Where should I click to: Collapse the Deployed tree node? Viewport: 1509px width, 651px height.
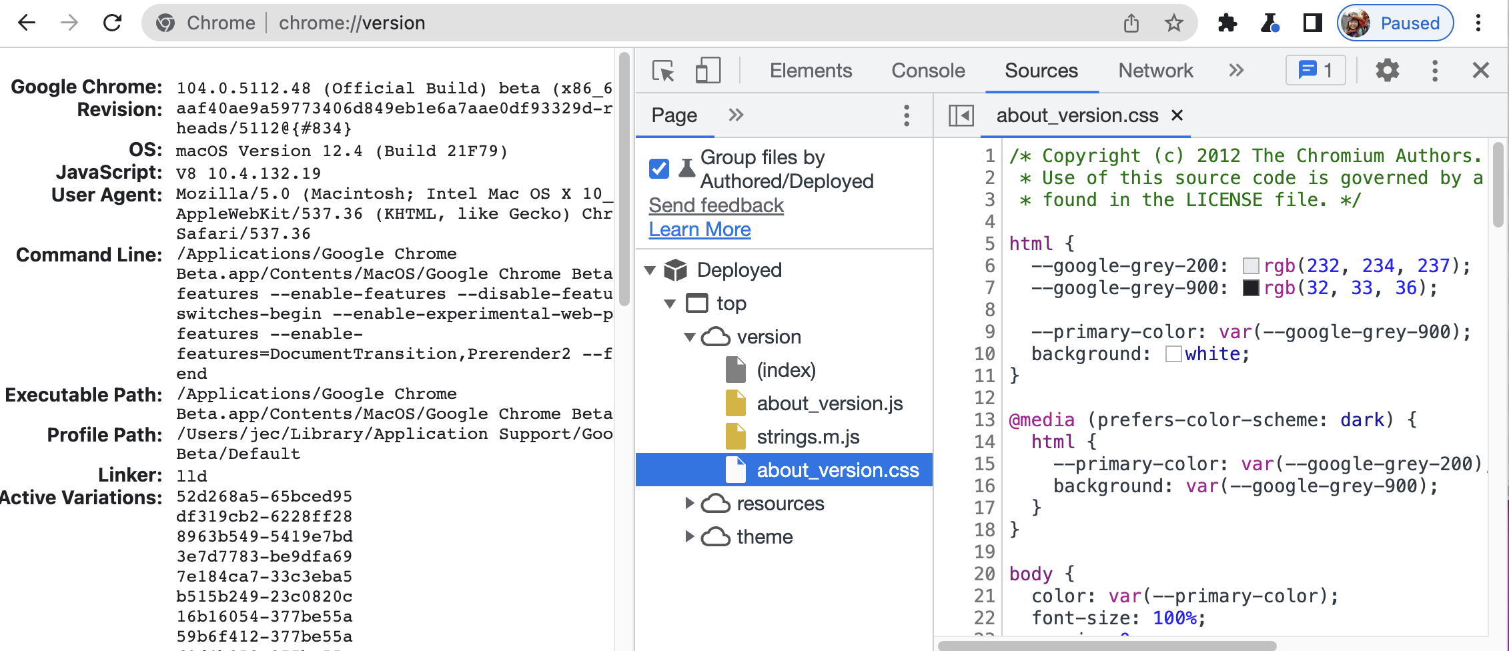click(x=650, y=270)
